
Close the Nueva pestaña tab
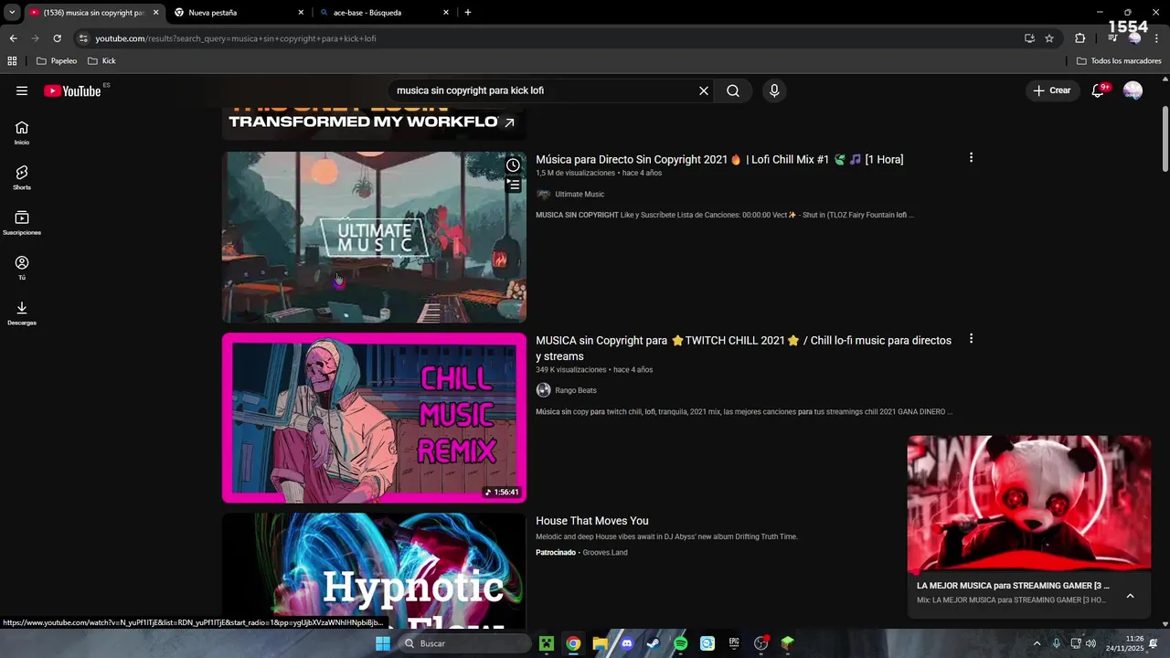pyautogui.click(x=301, y=13)
